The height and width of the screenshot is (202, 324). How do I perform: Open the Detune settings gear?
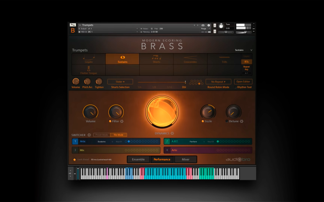(241, 121)
